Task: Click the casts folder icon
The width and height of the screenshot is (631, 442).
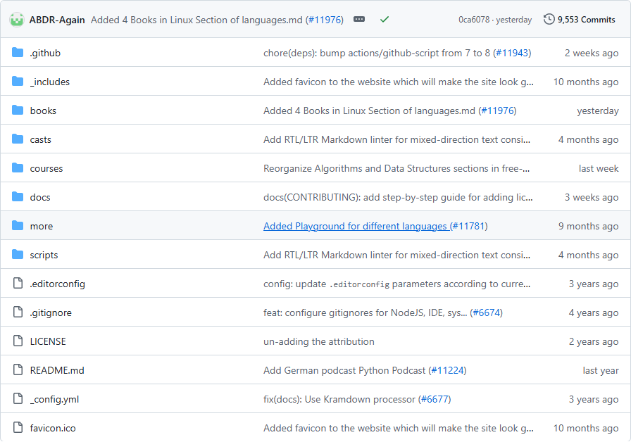Action: tap(18, 139)
